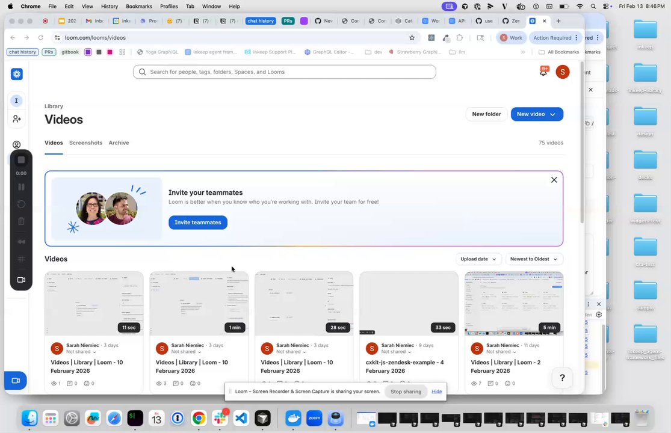Open the Spotlight search icon in menu bar

tap(593, 7)
